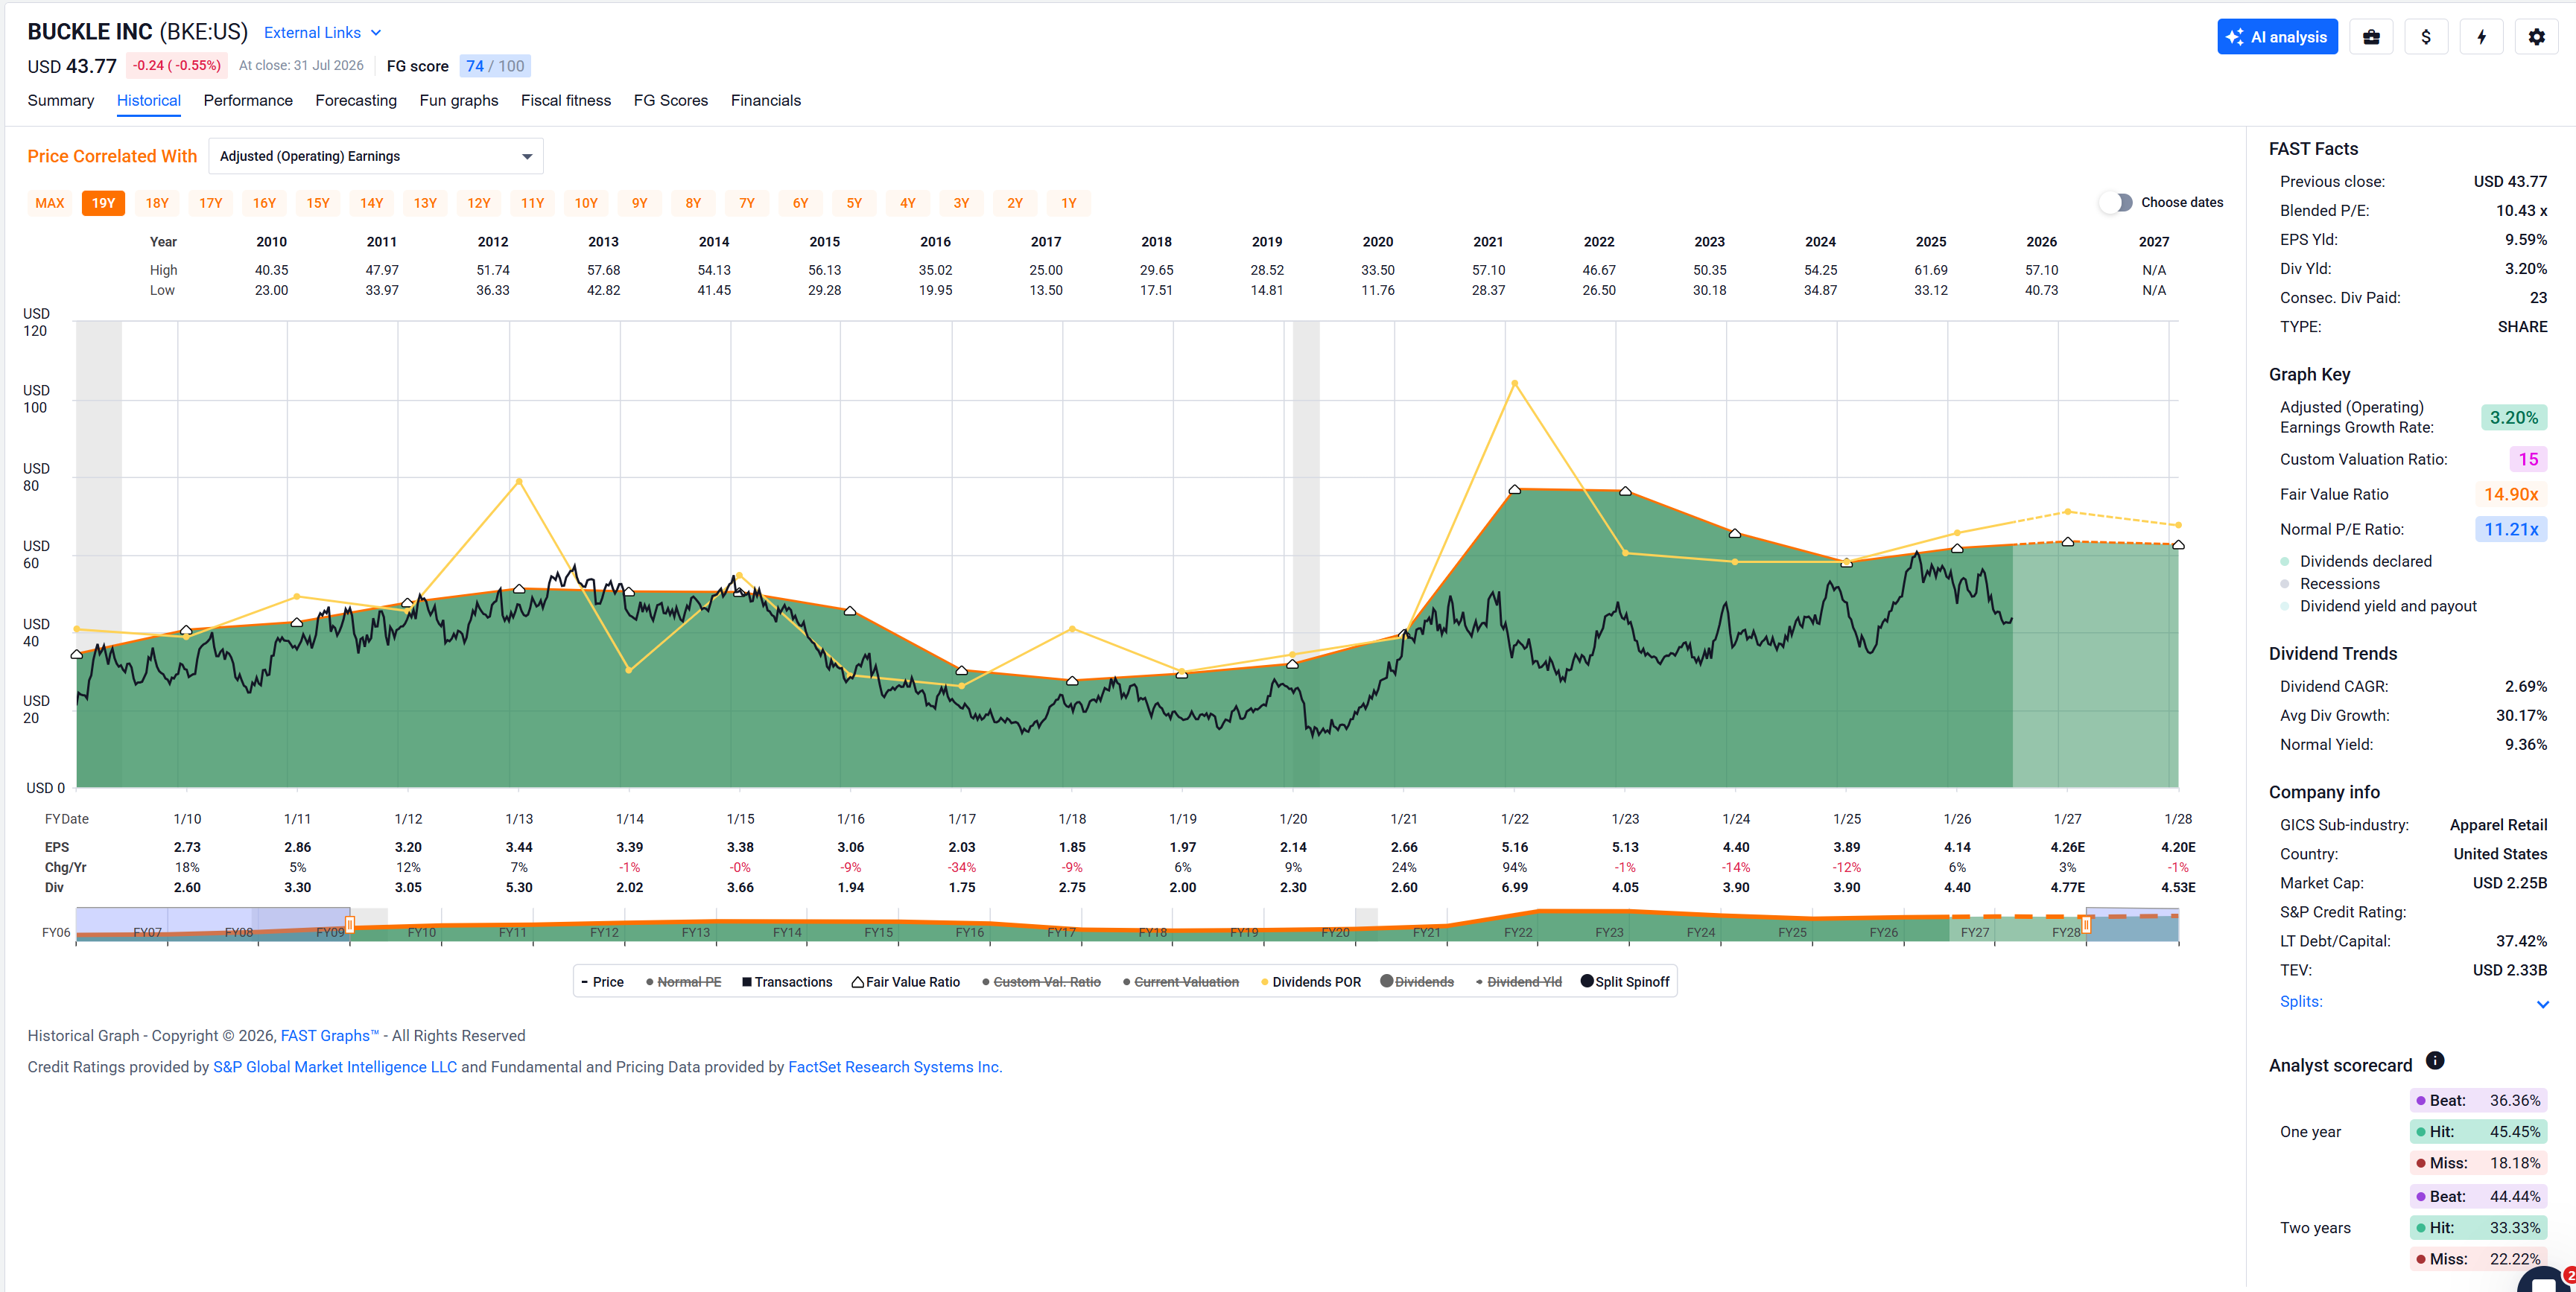Select the MAX time range

(50, 203)
